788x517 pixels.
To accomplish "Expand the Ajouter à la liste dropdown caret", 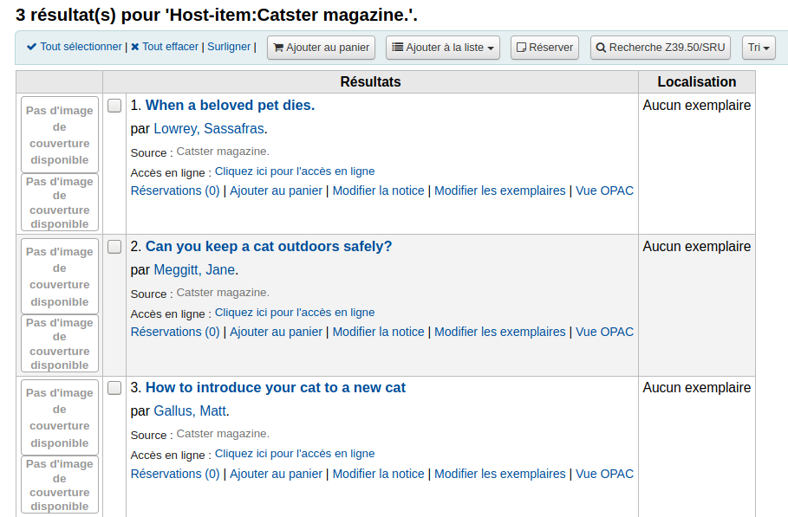I will 491,48.
